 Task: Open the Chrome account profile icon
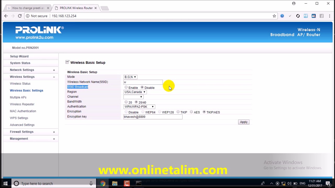(x=294, y=3)
